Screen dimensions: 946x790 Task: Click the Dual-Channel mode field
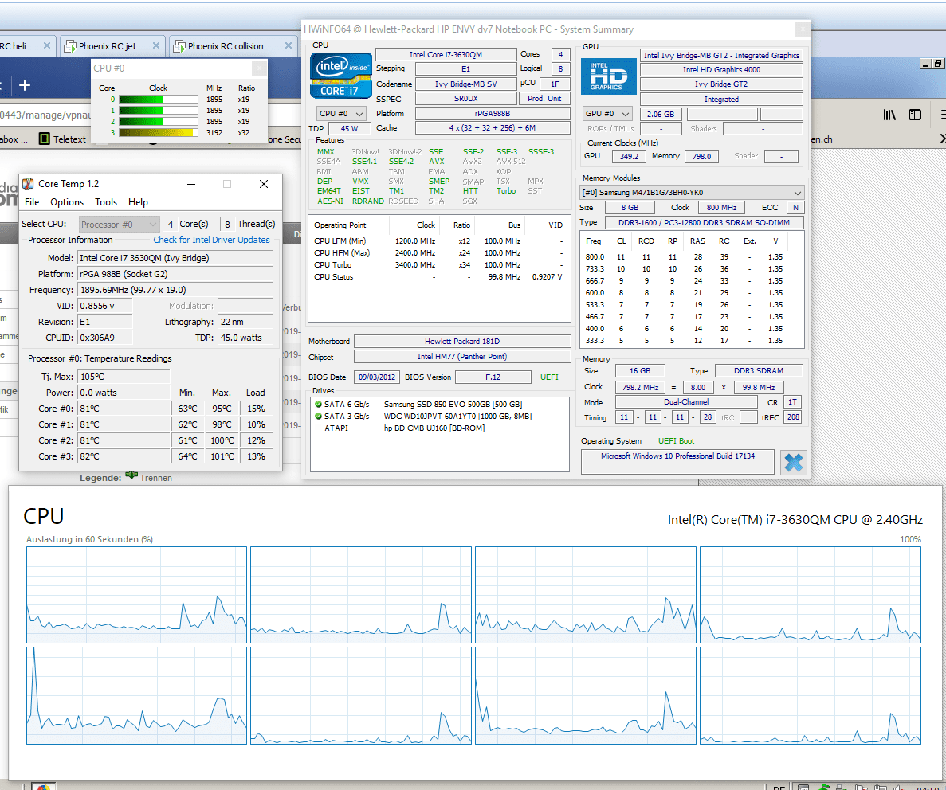tap(686, 401)
